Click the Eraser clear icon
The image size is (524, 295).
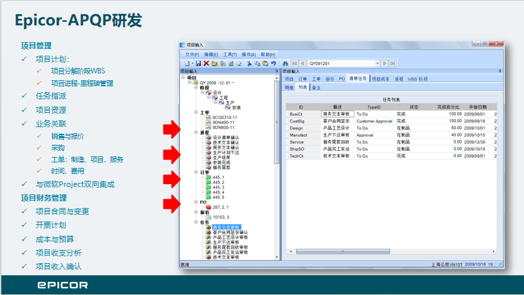pos(239,63)
